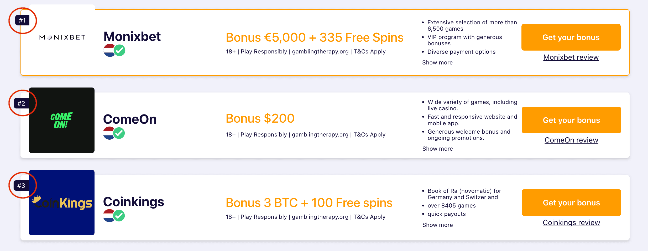
Task: Click the green verified checkmark under Coinkings
Action: click(x=119, y=216)
